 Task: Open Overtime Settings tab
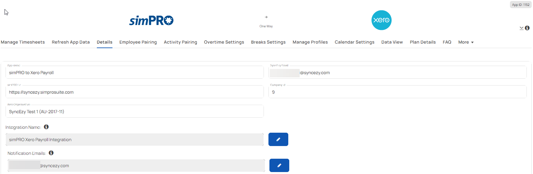coord(224,42)
